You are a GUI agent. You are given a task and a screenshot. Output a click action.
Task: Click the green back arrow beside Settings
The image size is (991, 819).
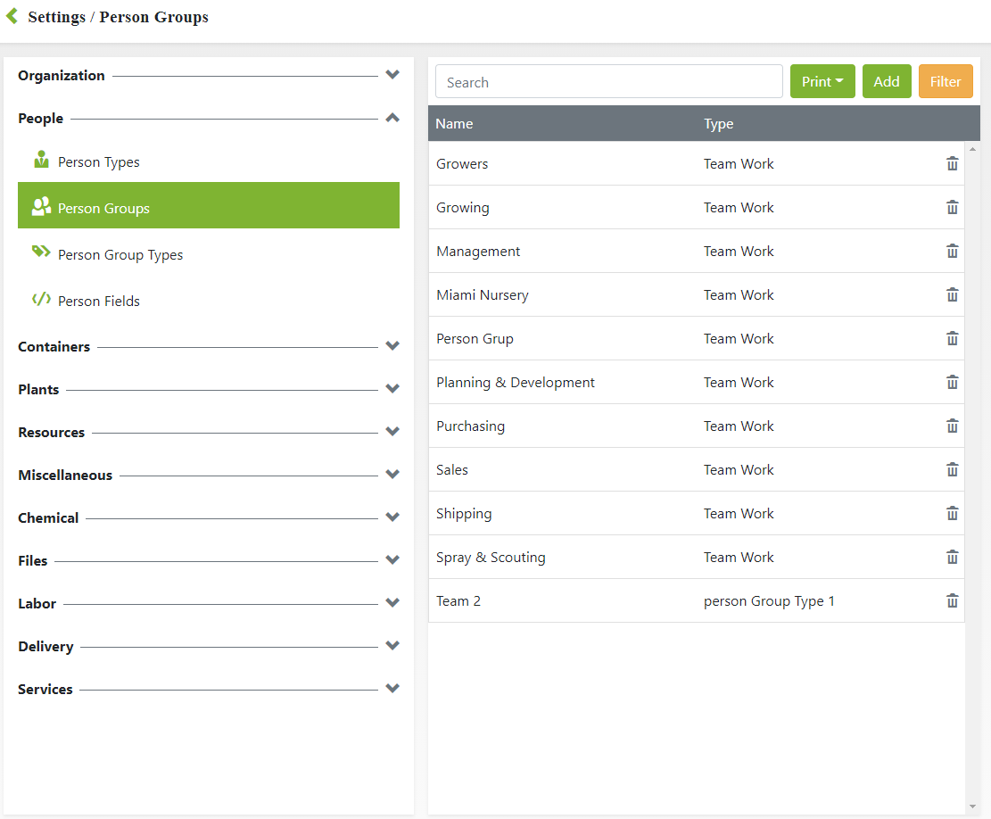click(x=12, y=16)
